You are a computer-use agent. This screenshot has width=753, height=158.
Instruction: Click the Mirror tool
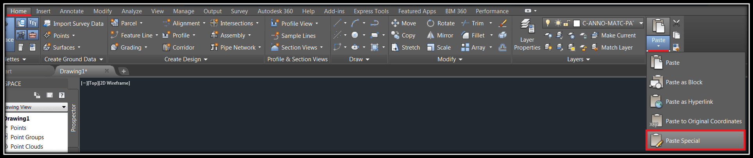click(440, 36)
